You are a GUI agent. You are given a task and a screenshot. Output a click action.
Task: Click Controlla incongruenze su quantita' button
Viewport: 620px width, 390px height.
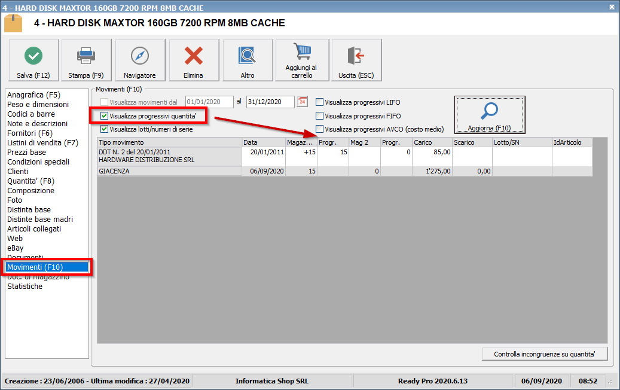[x=545, y=354]
